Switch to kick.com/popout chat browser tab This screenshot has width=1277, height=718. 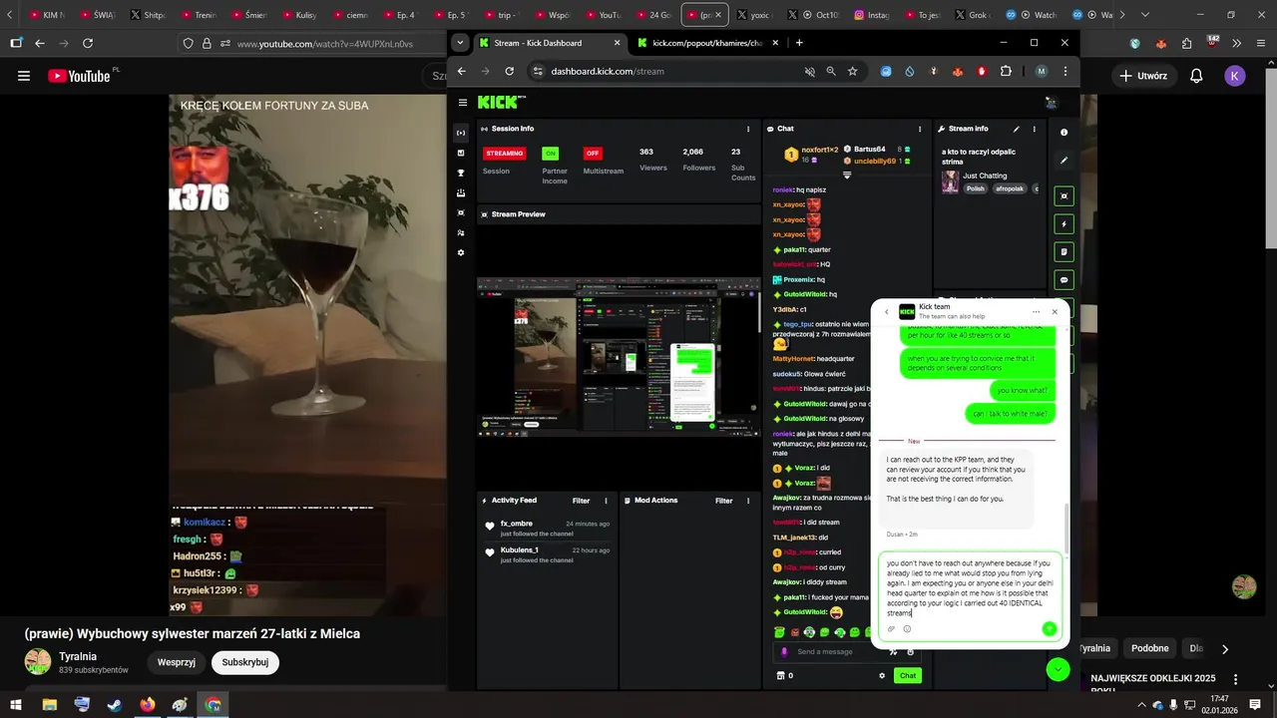708,43
